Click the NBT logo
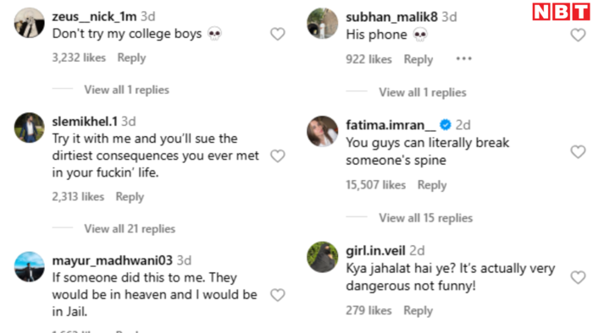The image size is (593, 333). [561, 12]
